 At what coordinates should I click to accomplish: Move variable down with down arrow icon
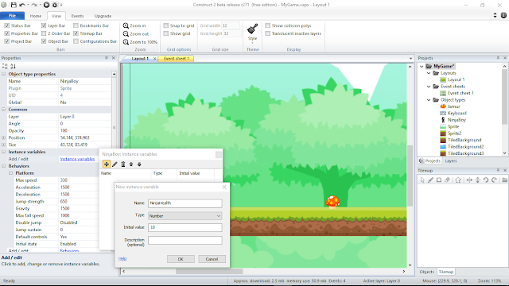(139, 164)
